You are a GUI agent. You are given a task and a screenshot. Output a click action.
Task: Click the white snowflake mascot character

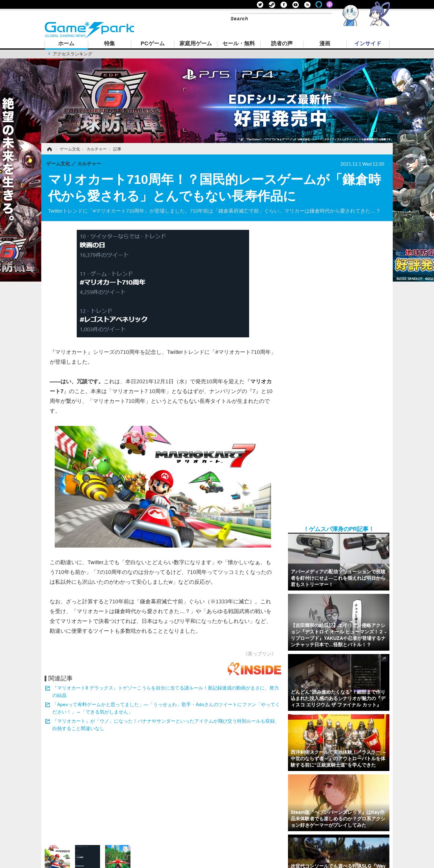click(x=350, y=16)
